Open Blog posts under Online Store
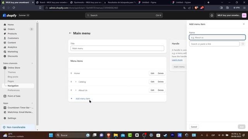This screenshot has width=248, height=139. pyautogui.click(x=13, y=77)
